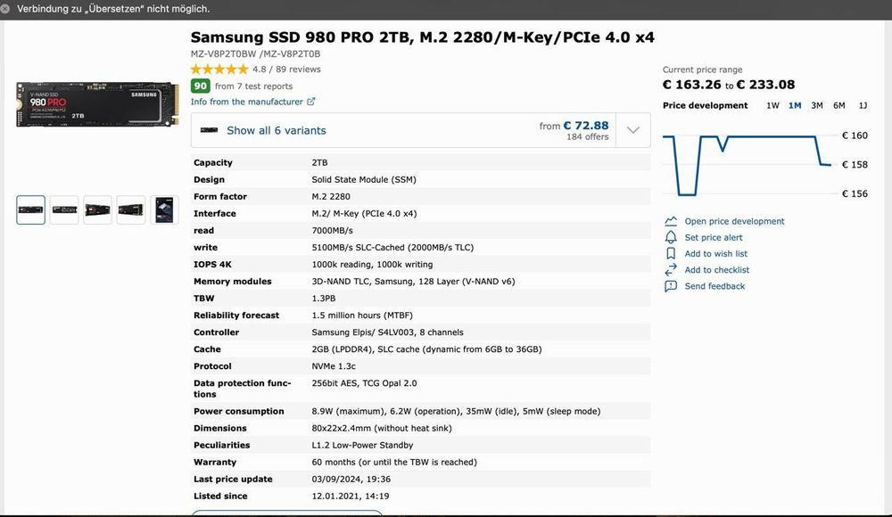This screenshot has width=892, height=517.
Task: Click the price alert bell icon
Action: [671, 238]
